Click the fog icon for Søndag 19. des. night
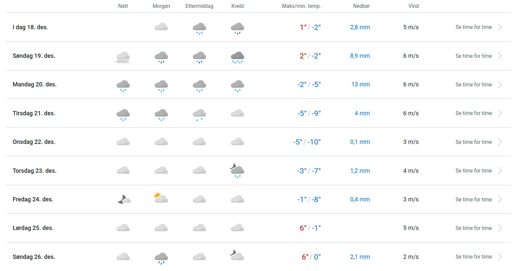Viewport: 517px width, 271px height. point(123,57)
